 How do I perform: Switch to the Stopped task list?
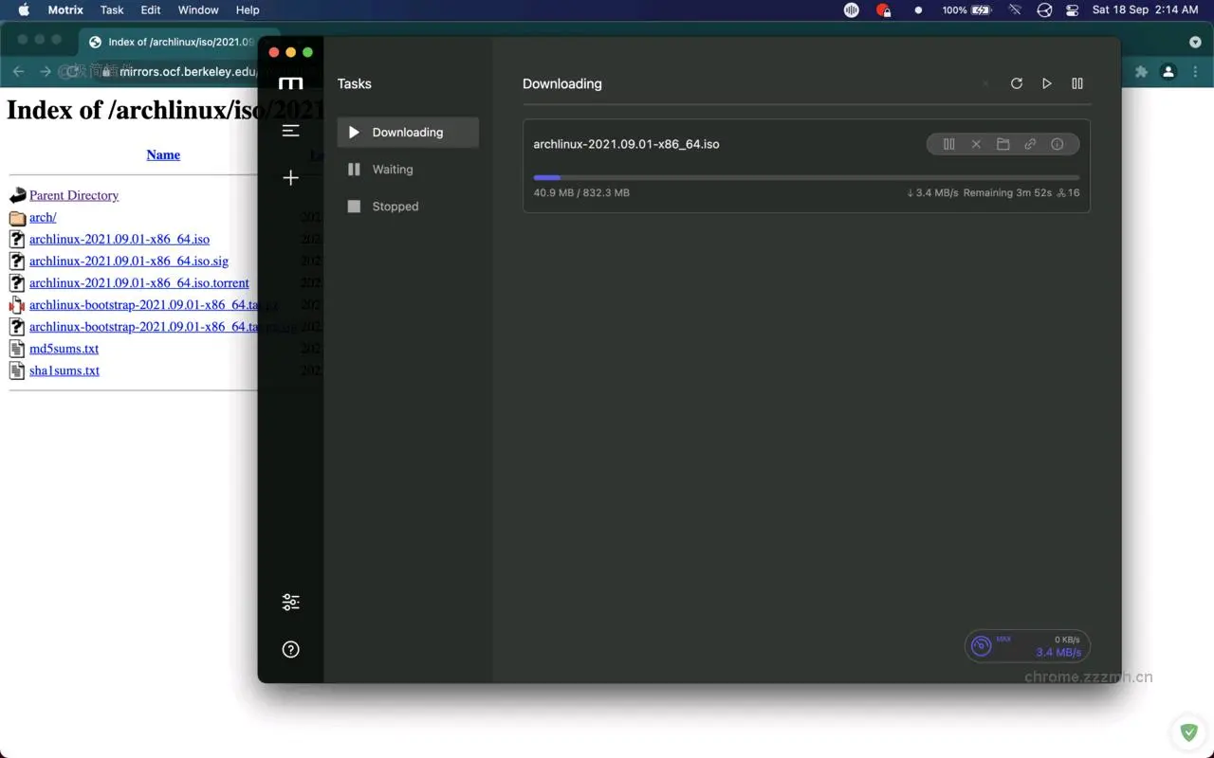(x=395, y=207)
